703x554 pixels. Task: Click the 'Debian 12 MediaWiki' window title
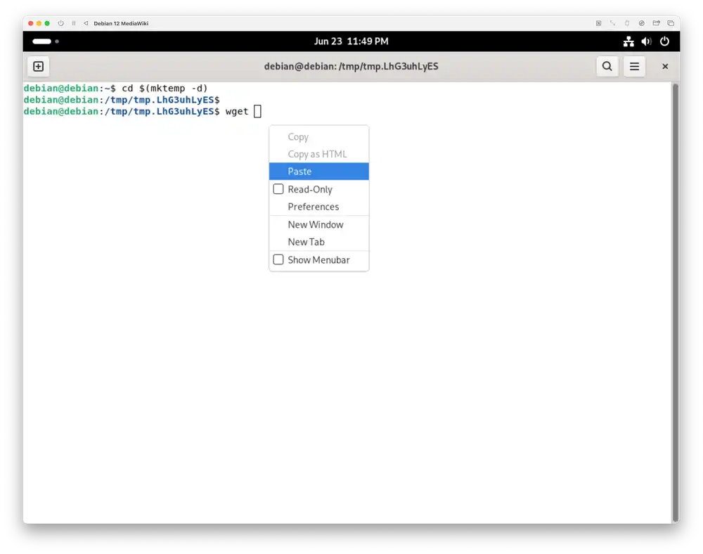(121, 23)
